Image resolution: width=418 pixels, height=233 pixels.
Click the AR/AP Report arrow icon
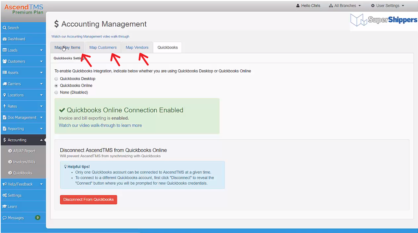[x=10, y=151]
